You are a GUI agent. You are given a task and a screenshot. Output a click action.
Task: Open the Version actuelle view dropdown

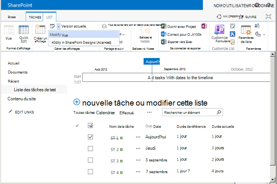pos(74,26)
